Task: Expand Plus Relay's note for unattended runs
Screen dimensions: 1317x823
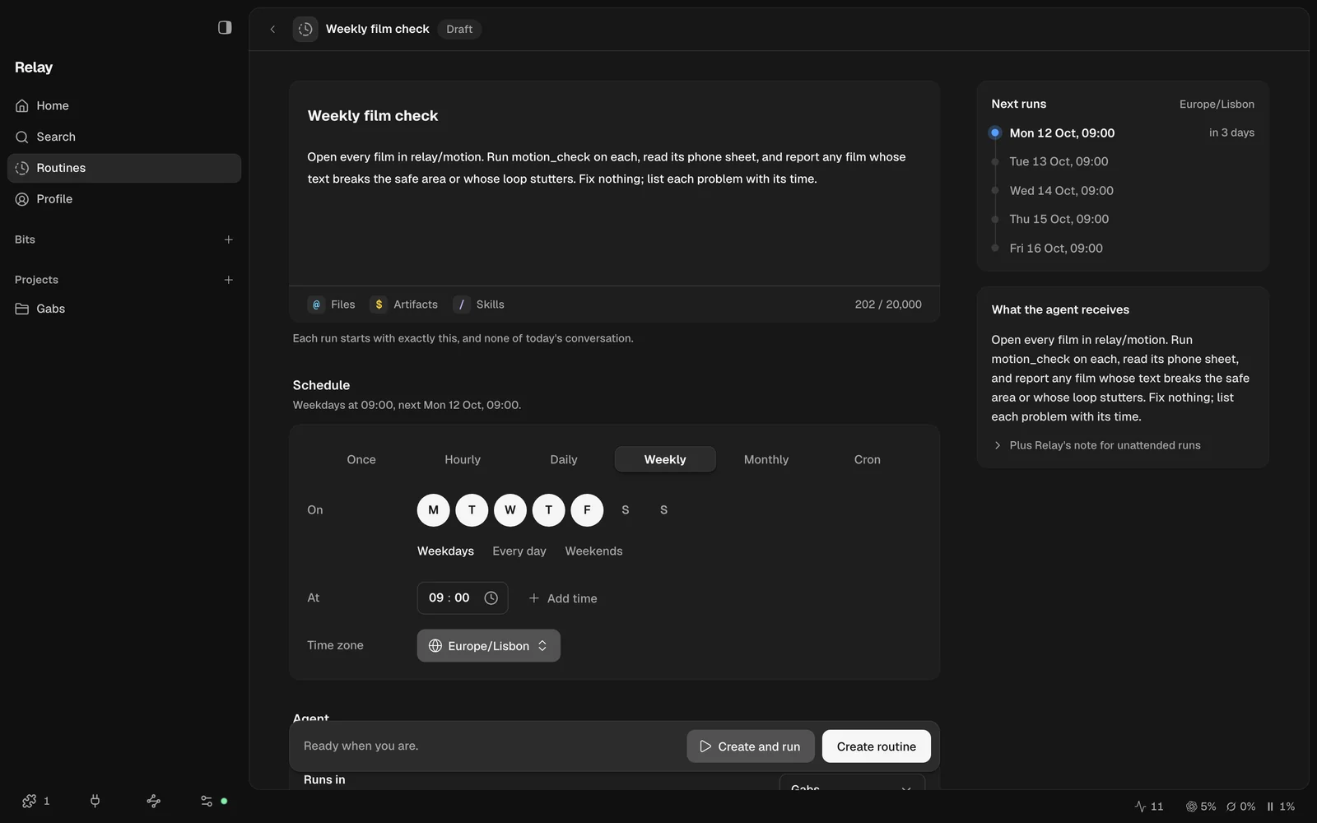Action: click(1097, 445)
